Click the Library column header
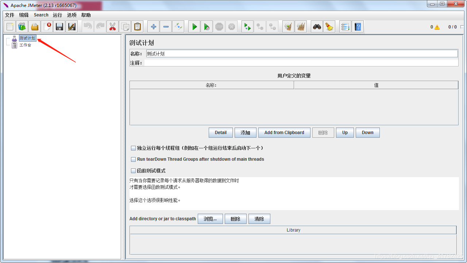Image resolution: width=467 pixels, height=263 pixels. point(293,230)
